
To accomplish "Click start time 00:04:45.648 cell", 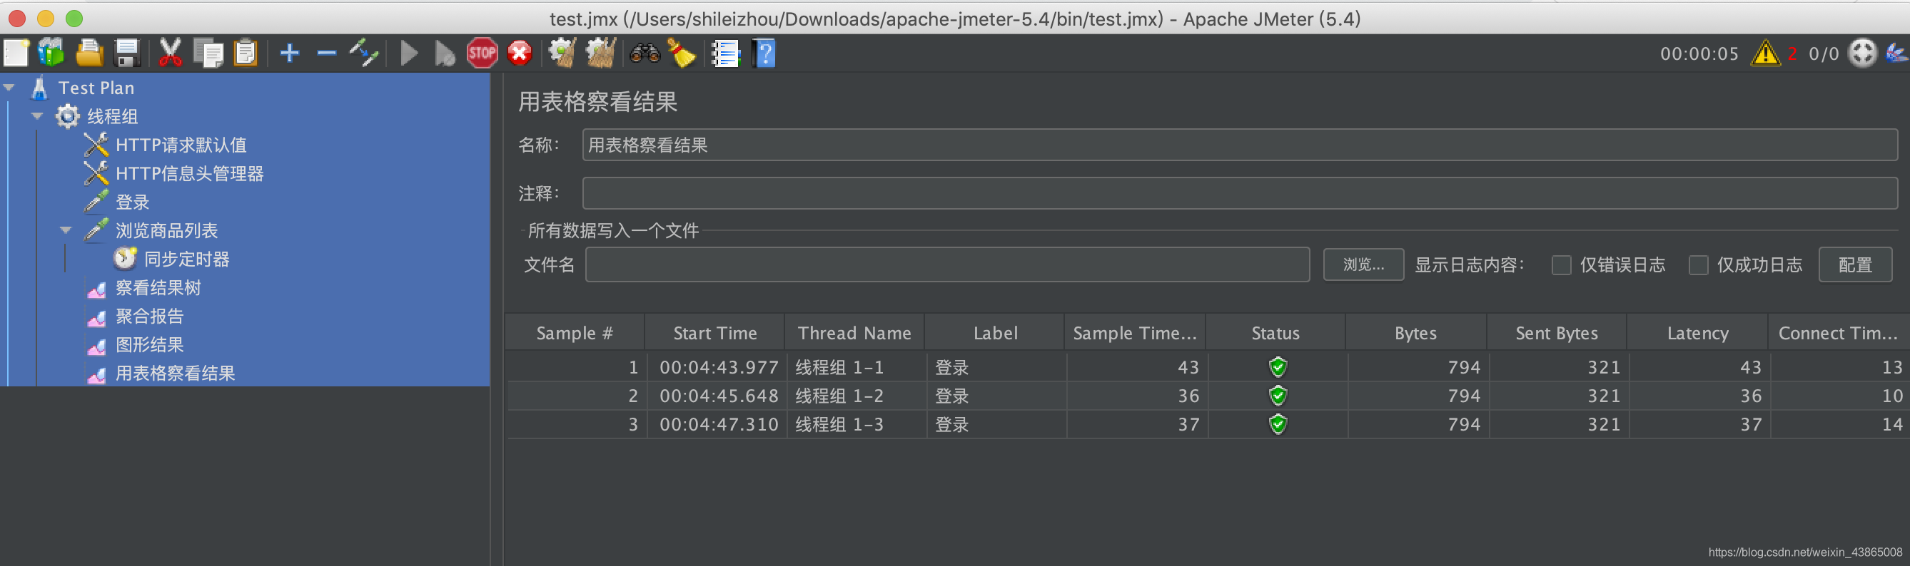I will tap(719, 396).
